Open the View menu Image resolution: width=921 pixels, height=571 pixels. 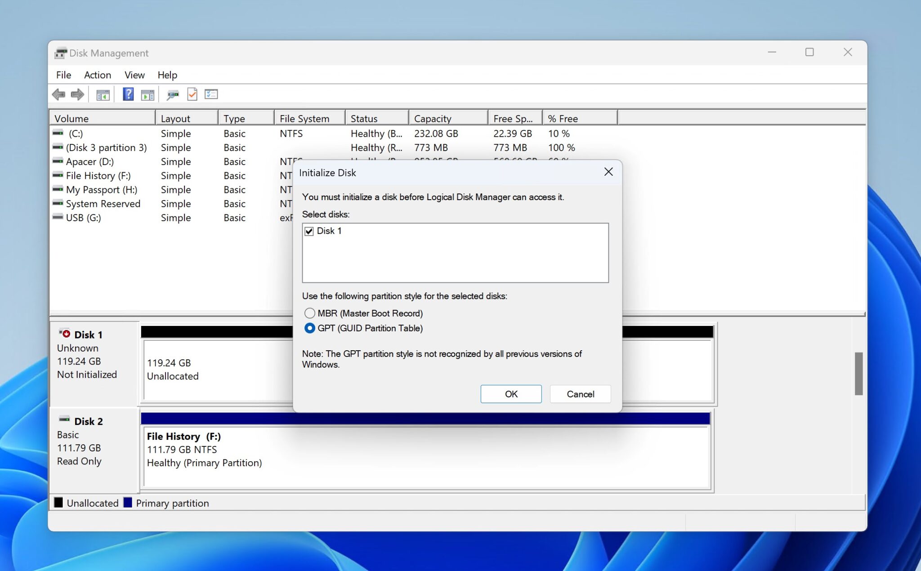pyautogui.click(x=134, y=75)
